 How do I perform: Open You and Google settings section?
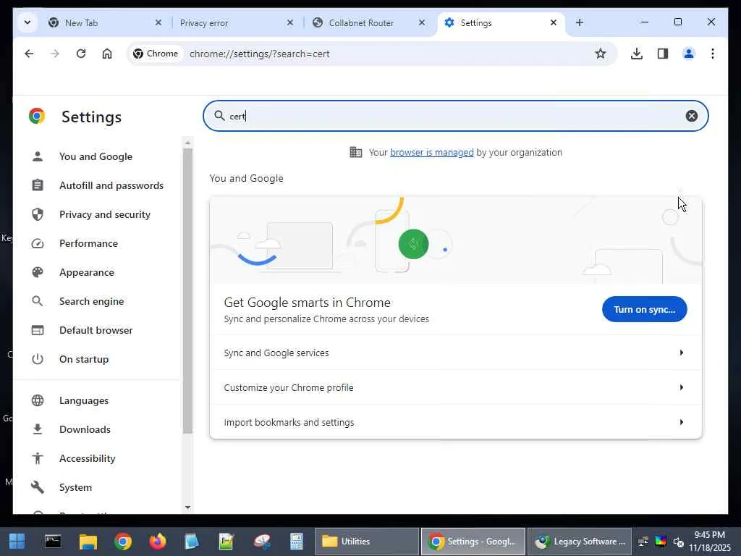[x=96, y=156]
